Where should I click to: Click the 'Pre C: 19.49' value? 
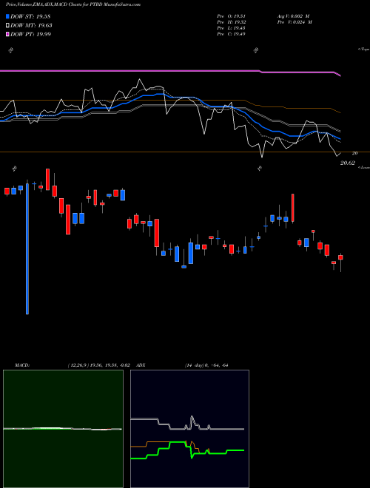tap(231, 34)
